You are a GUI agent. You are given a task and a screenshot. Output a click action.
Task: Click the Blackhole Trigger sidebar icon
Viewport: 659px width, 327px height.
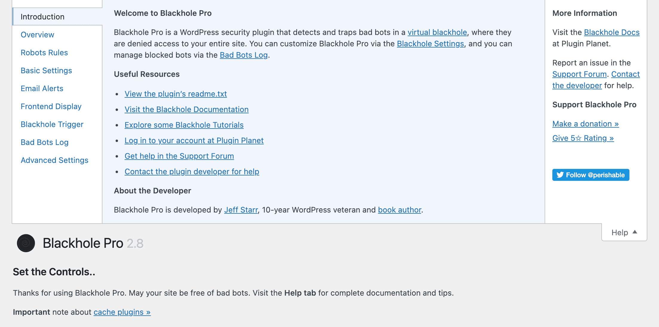coord(52,124)
